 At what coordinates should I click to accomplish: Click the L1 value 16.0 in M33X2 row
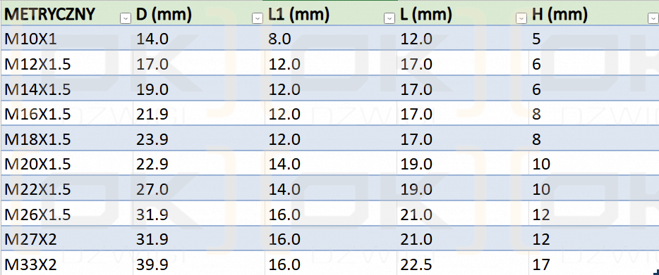click(284, 264)
